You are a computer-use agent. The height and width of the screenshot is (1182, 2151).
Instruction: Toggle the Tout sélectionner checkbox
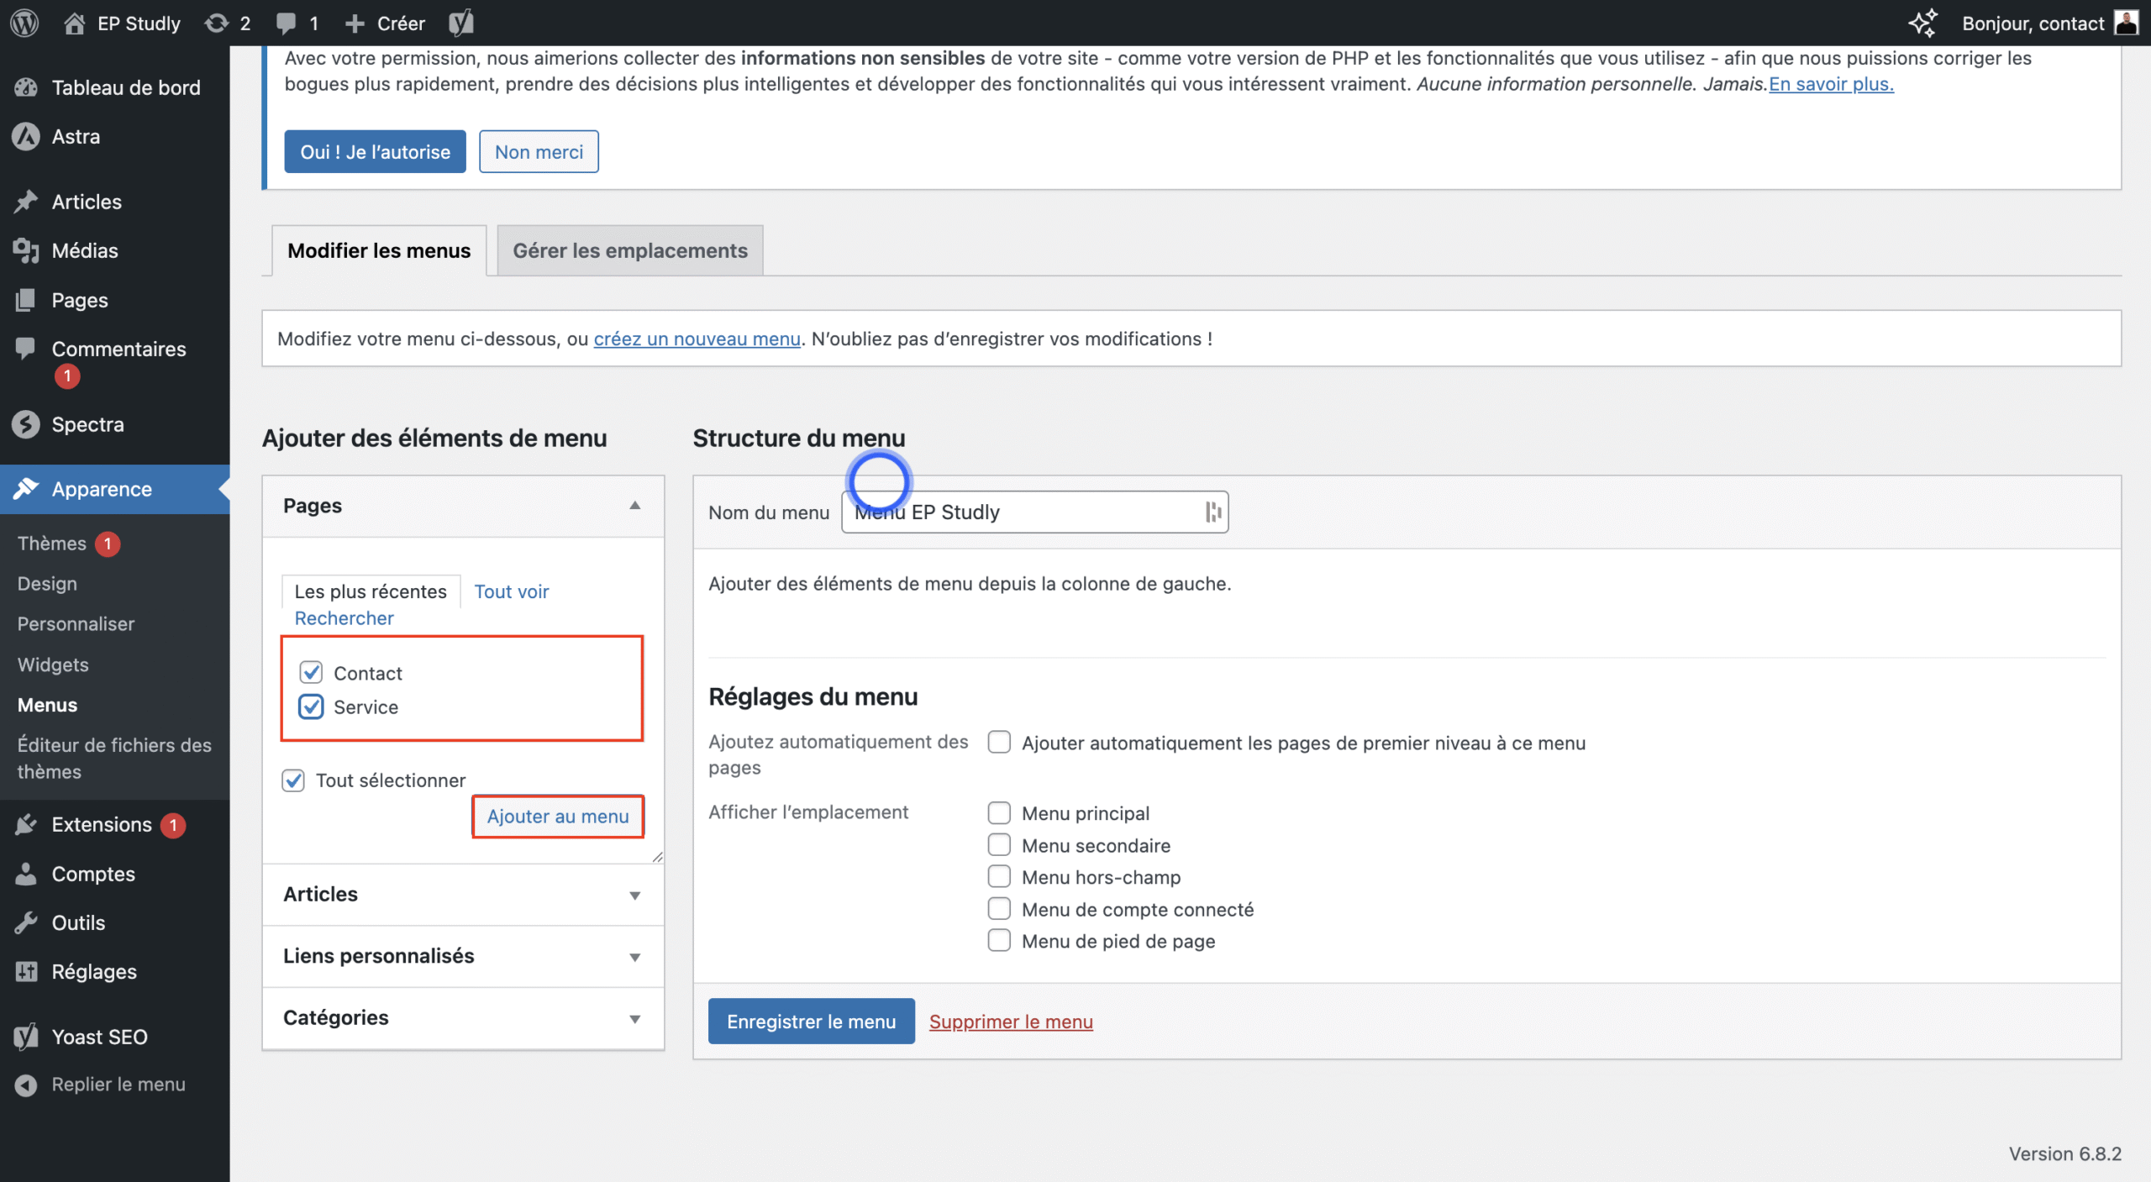pos(293,780)
